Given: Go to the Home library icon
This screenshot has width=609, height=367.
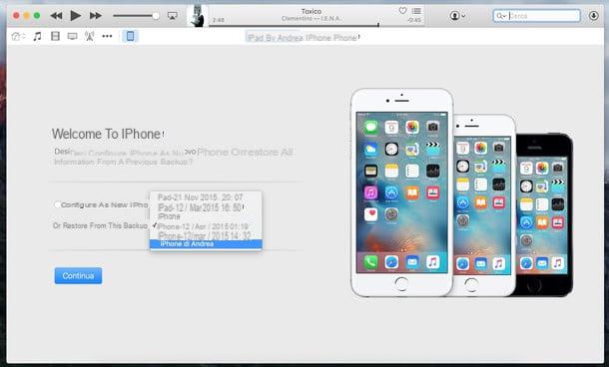Looking at the screenshot, I should click(18, 37).
